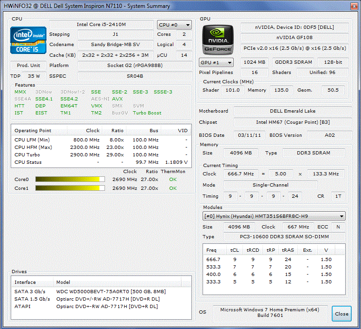The image size is (361, 329).
Task: Click the PCIe v2.0 x16 field
Action: click(295, 48)
